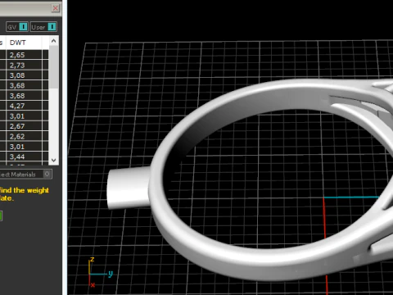Toggle the GV switch
The height and width of the screenshot is (295, 393).
pos(17,27)
